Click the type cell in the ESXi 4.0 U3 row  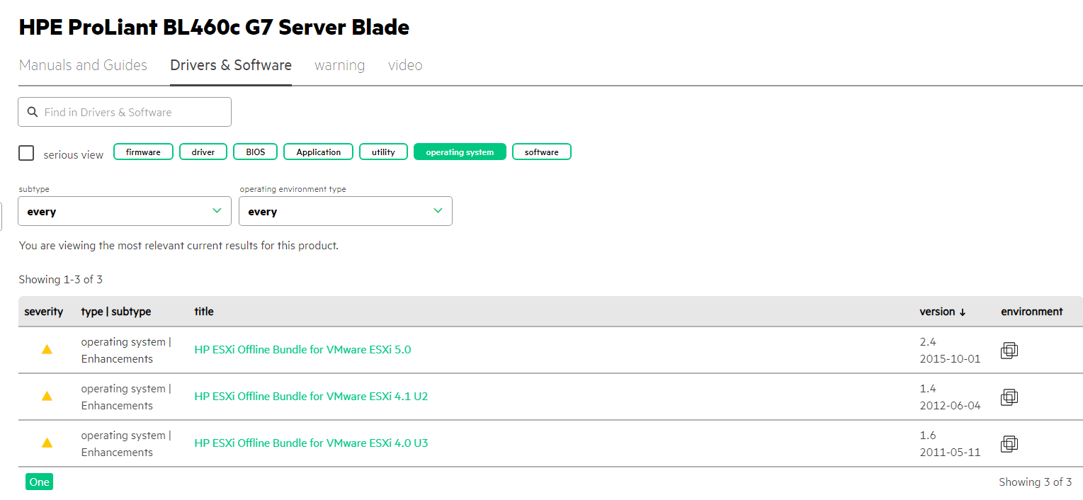point(126,443)
